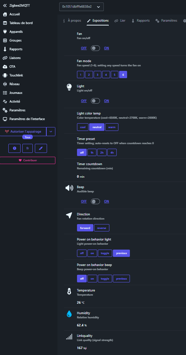The image size is (186, 355).
Task: Select the warm light color temp
Action: pyautogui.click(x=112, y=127)
